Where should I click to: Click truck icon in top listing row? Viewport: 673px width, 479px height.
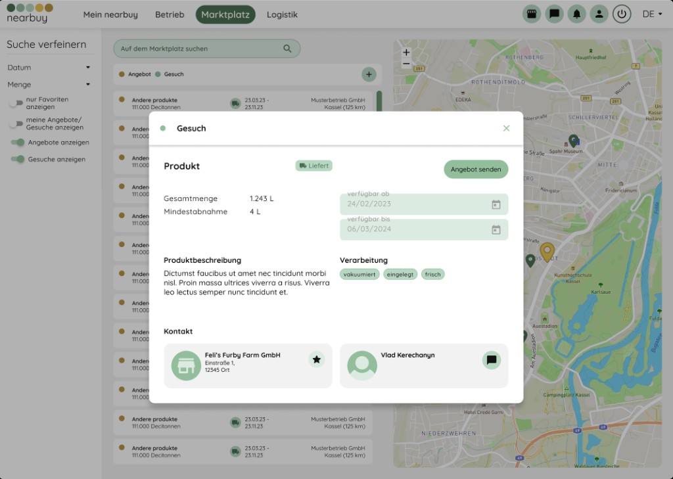pos(235,103)
